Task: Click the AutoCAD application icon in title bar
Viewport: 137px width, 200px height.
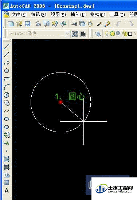Action: [x=6, y=6]
